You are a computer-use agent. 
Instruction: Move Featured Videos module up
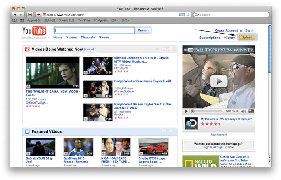(x=164, y=131)
